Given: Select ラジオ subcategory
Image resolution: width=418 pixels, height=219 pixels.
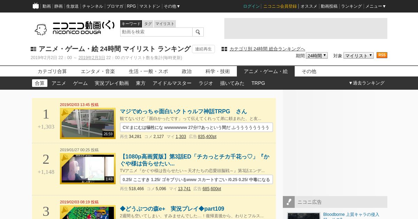Looking at the screenshot, I should 206,83.
